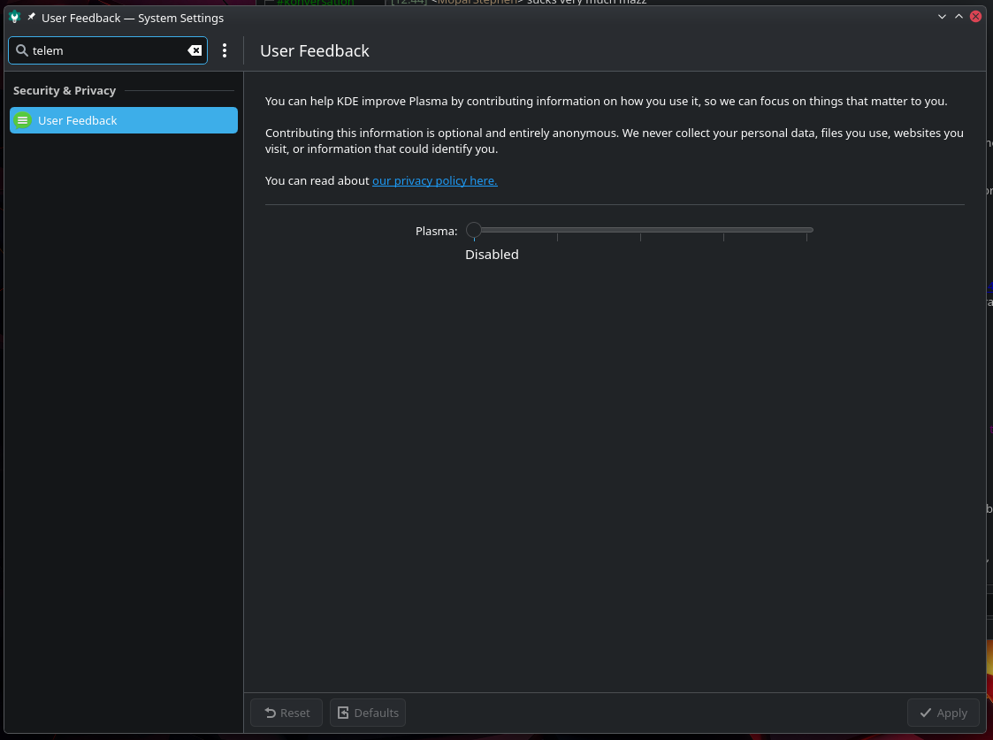Click the Reset button

[286, 713]
